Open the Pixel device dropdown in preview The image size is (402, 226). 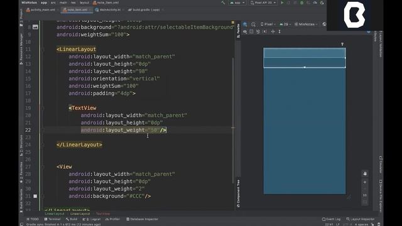[268, 24]
